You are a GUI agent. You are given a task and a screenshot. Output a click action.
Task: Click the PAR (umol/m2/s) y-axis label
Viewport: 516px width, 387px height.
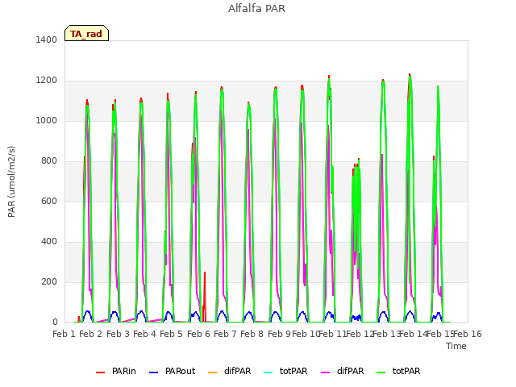(11, 181)
